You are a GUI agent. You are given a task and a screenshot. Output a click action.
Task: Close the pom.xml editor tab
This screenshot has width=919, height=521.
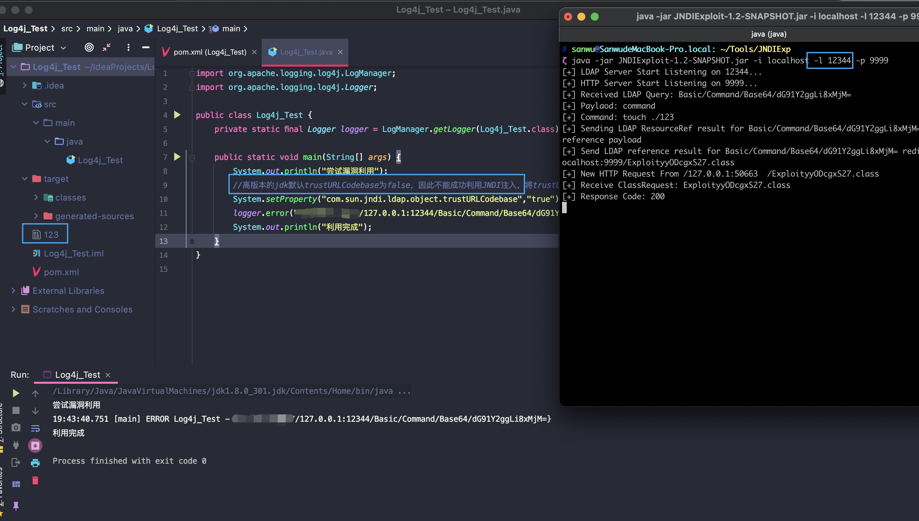click(254, 52)
